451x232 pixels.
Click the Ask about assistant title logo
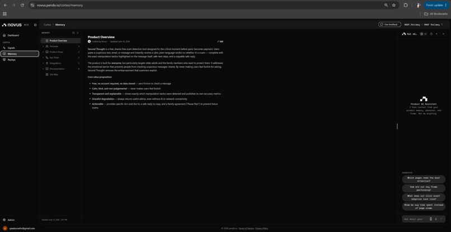click(x=404, y=34)
